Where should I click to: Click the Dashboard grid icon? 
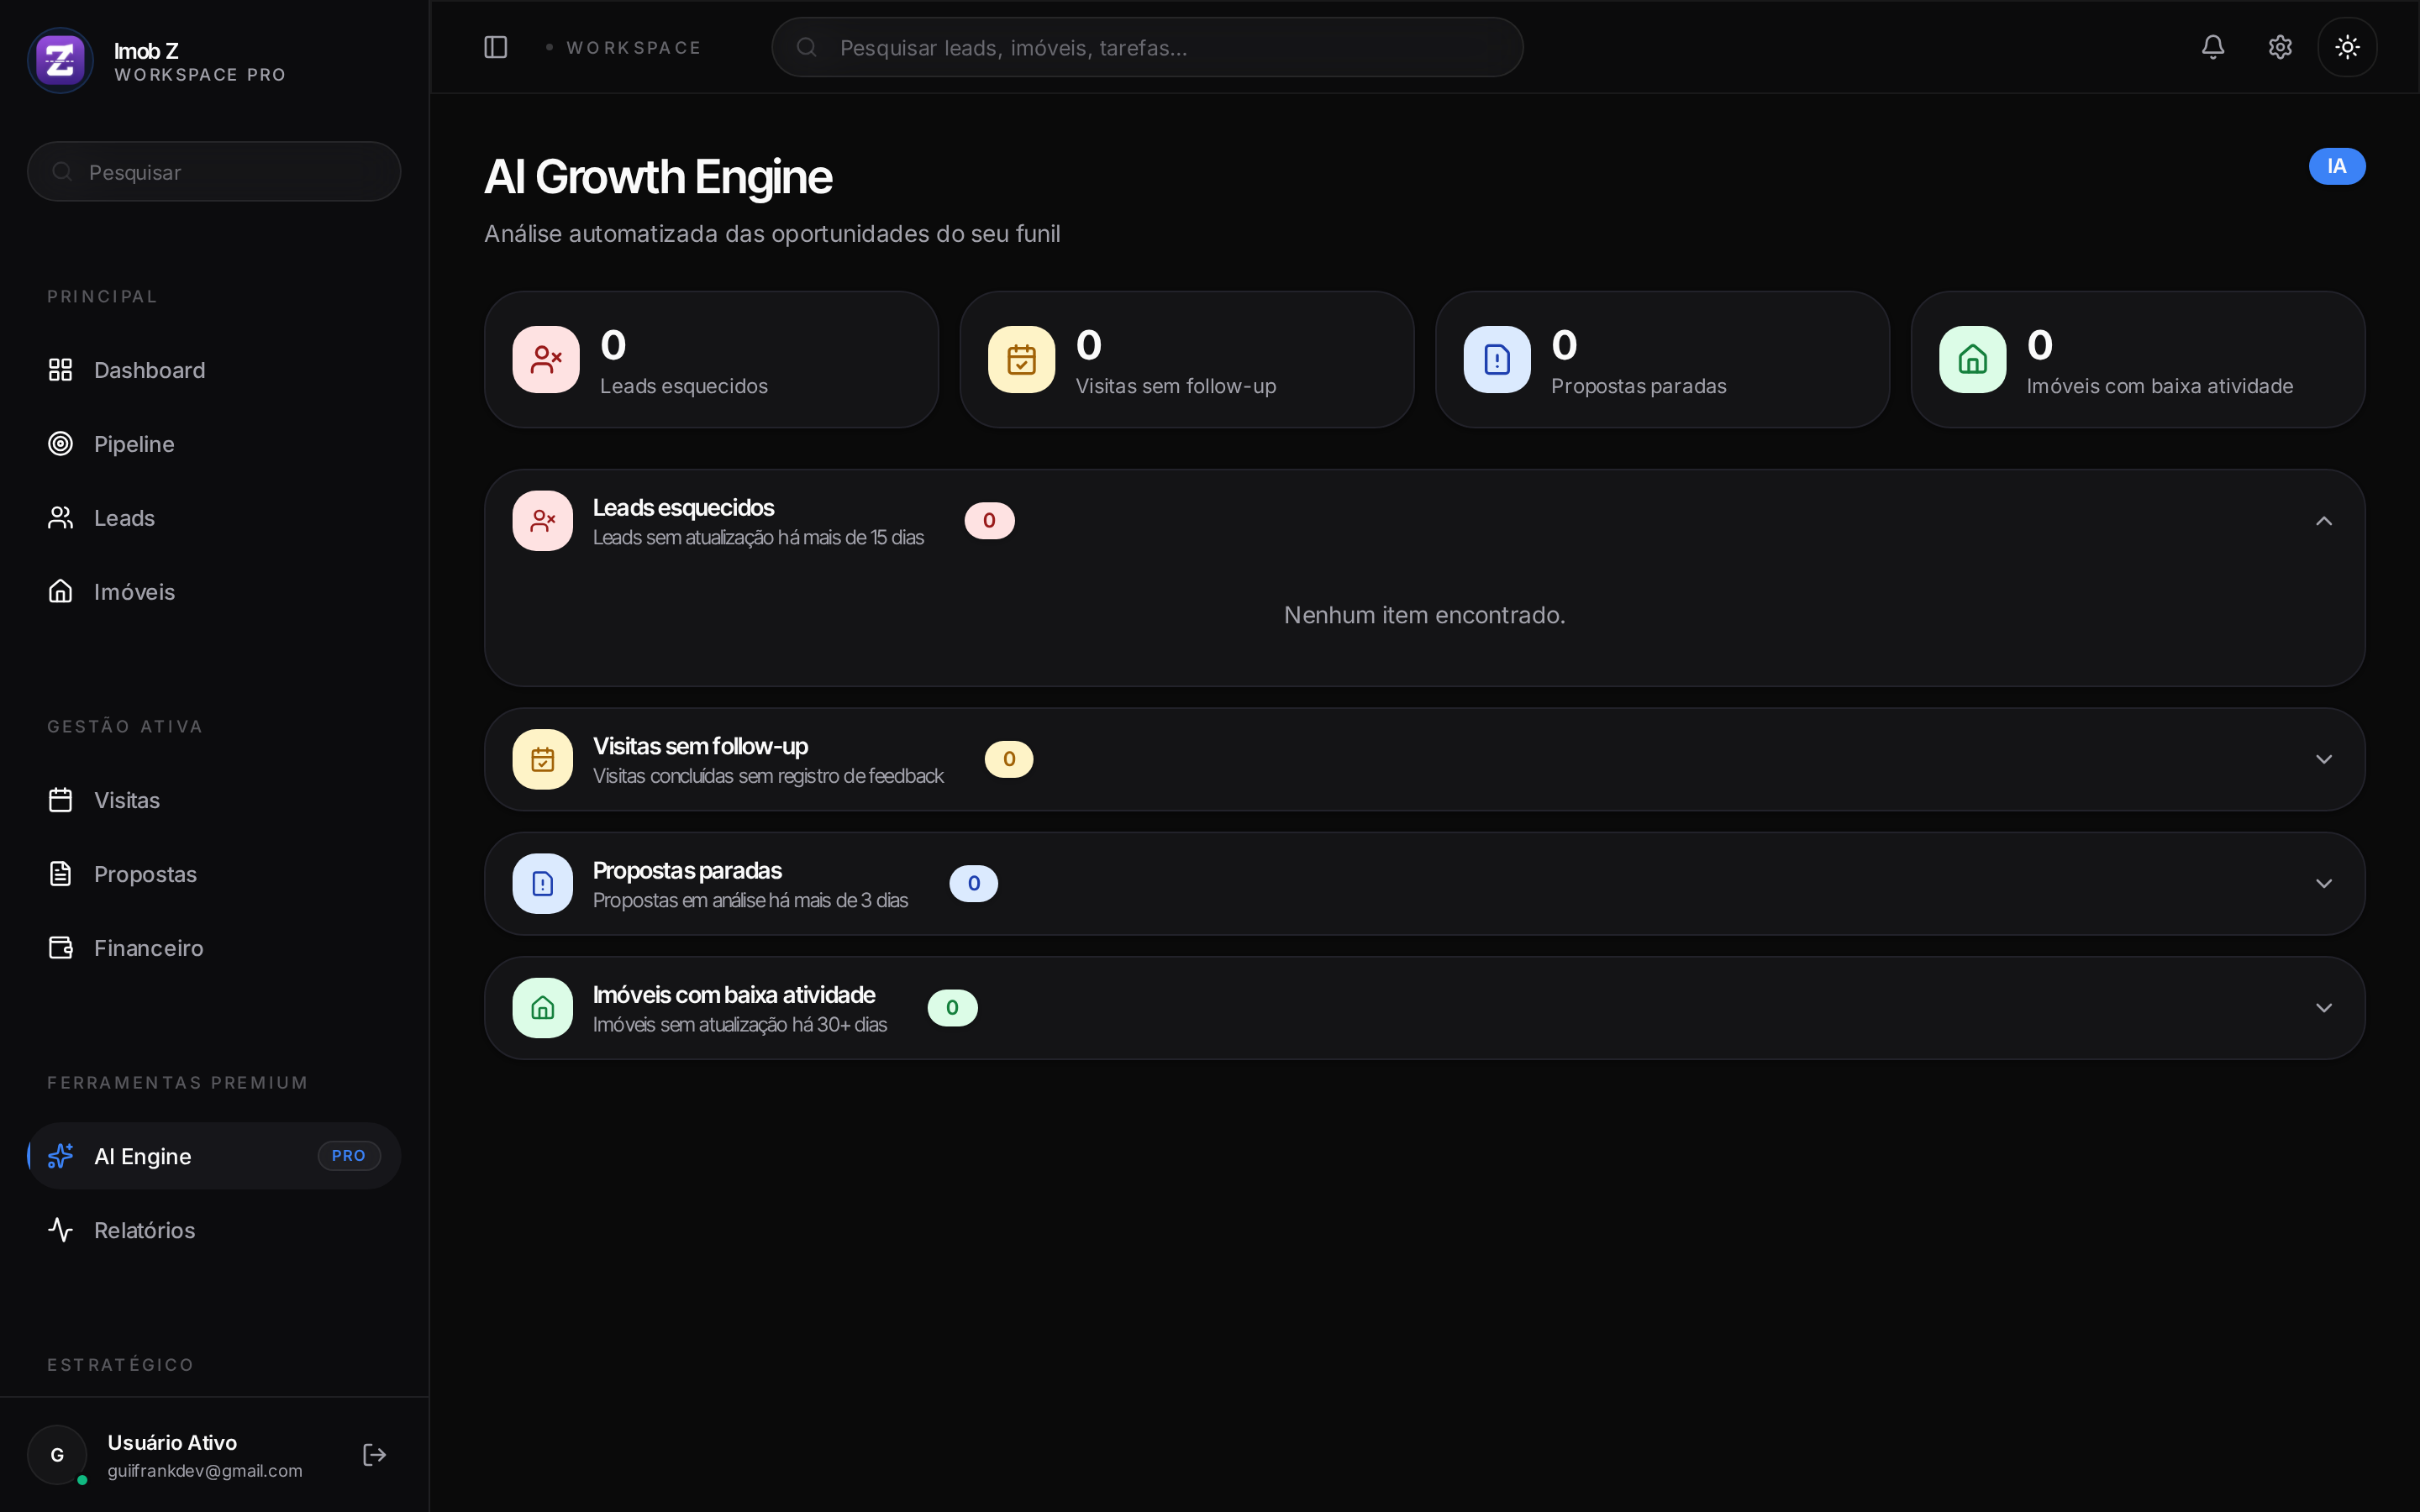[60, 370]
